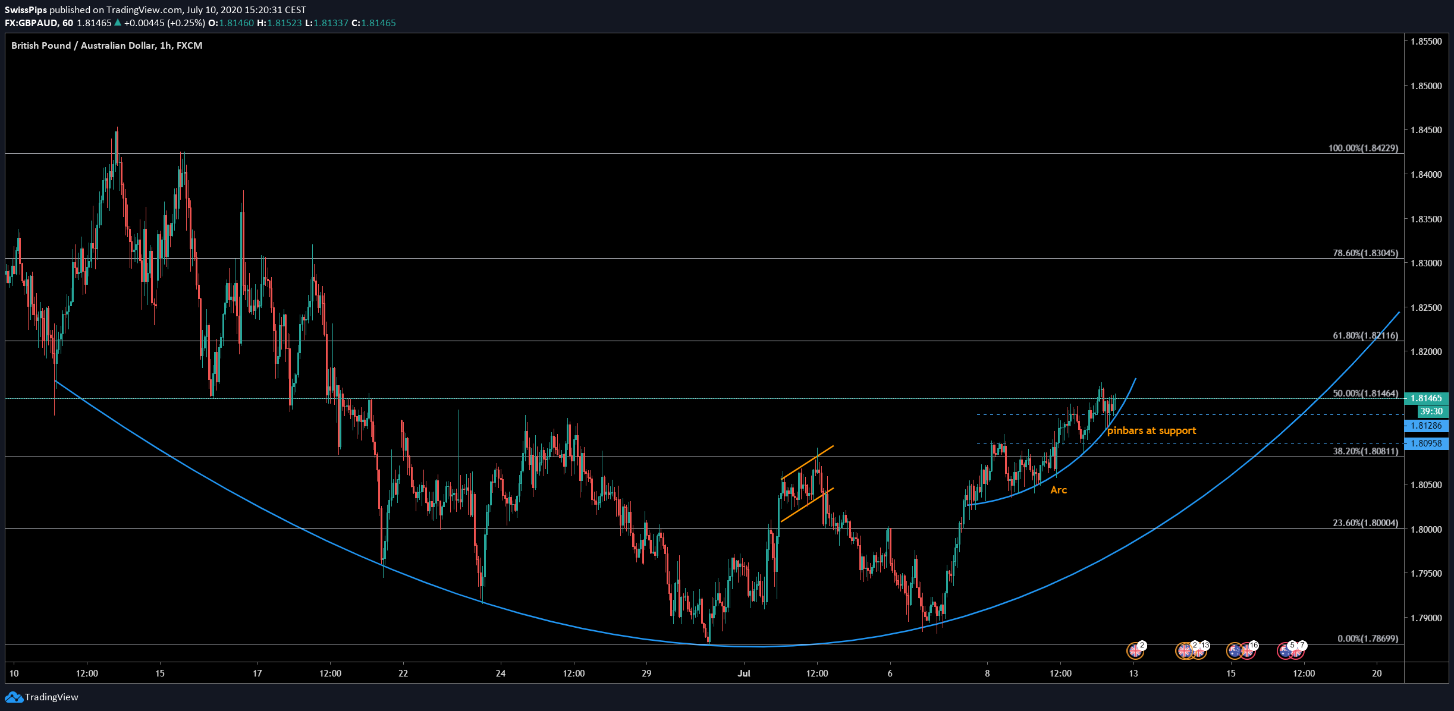Click the bar countdown tag 39:30
This screenshot has height=711, width=1454.
[x=1431, y=411]
